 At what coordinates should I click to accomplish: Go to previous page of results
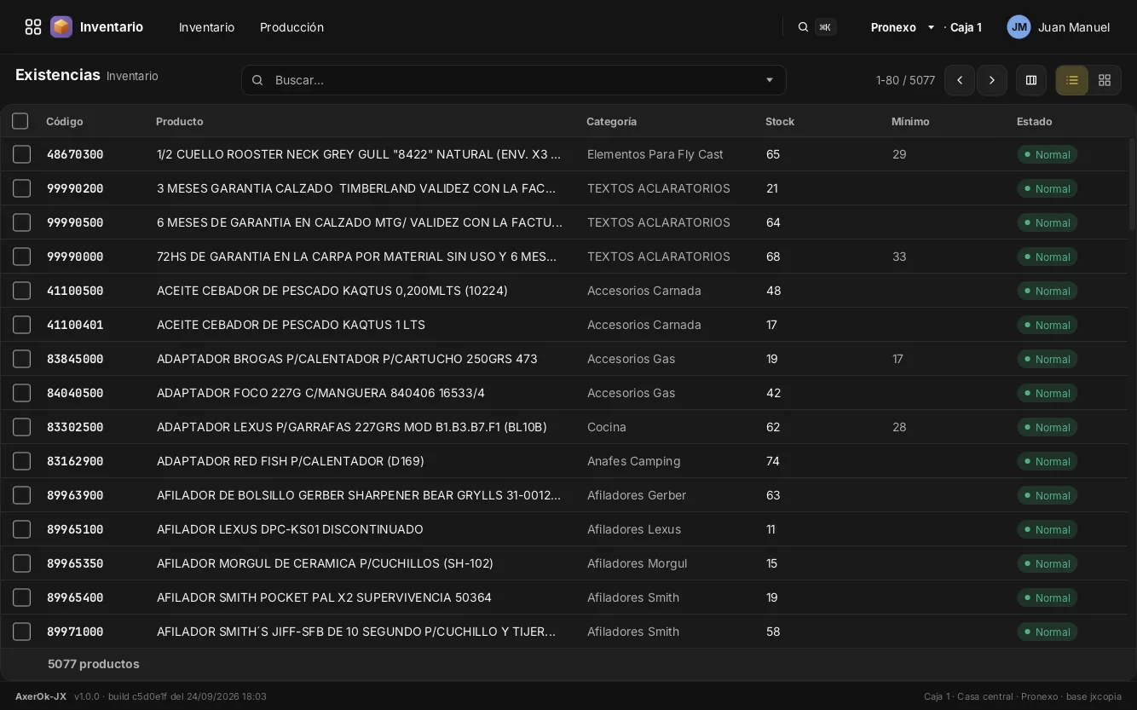[960, 80]
